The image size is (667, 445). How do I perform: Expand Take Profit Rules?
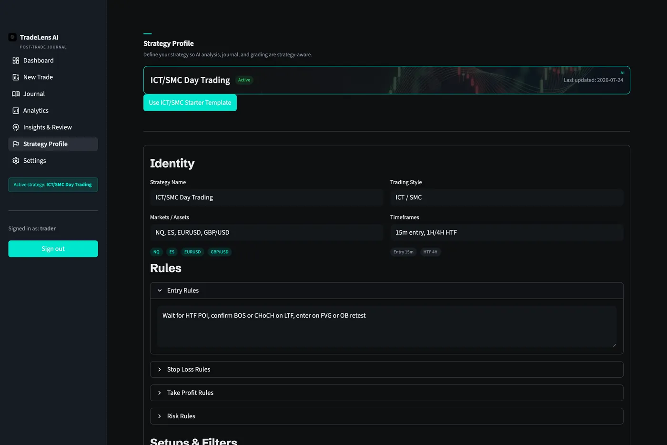point(386,393)
